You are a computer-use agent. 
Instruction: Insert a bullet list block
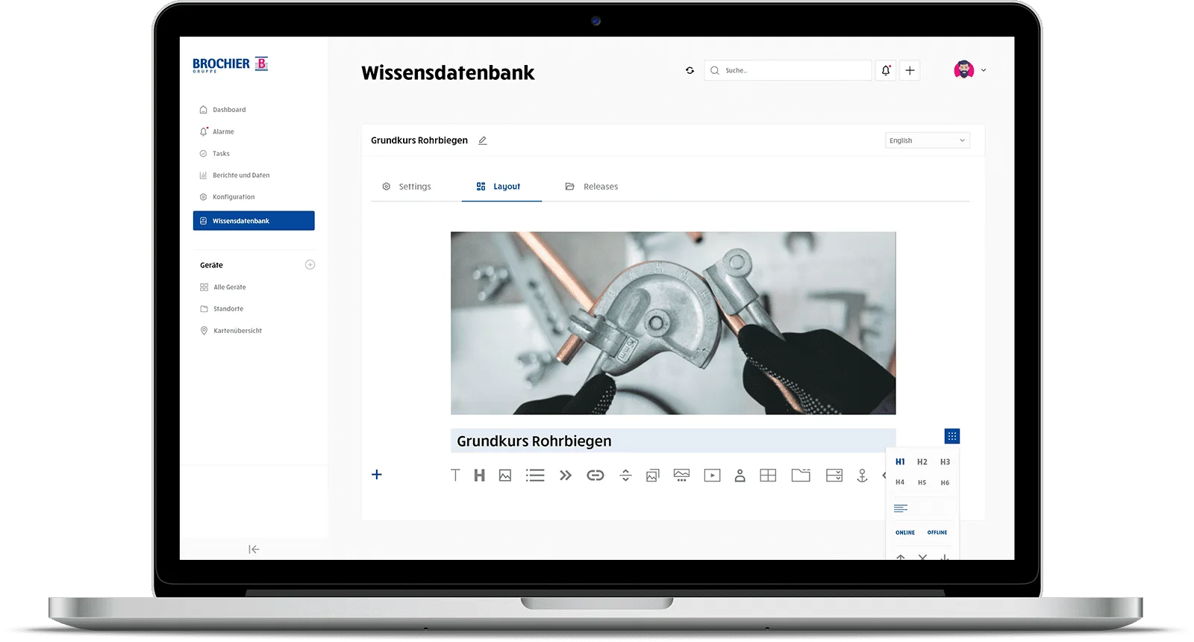click(x=535, y=476)
